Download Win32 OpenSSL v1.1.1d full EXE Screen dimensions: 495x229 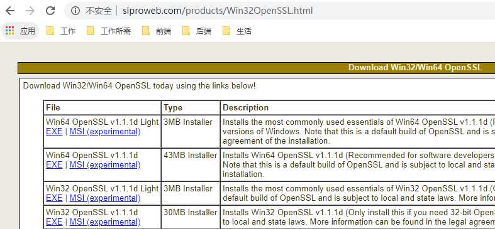pos(54,221)
